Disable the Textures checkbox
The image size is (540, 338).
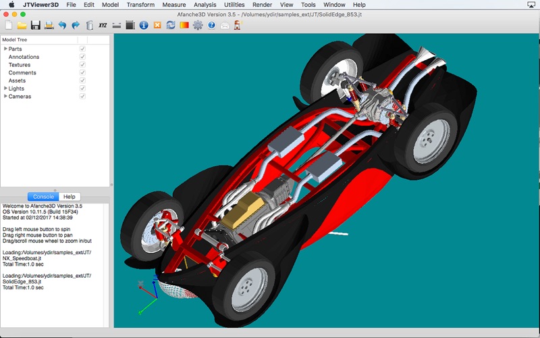pyautogui.click(x=82, y=65)
